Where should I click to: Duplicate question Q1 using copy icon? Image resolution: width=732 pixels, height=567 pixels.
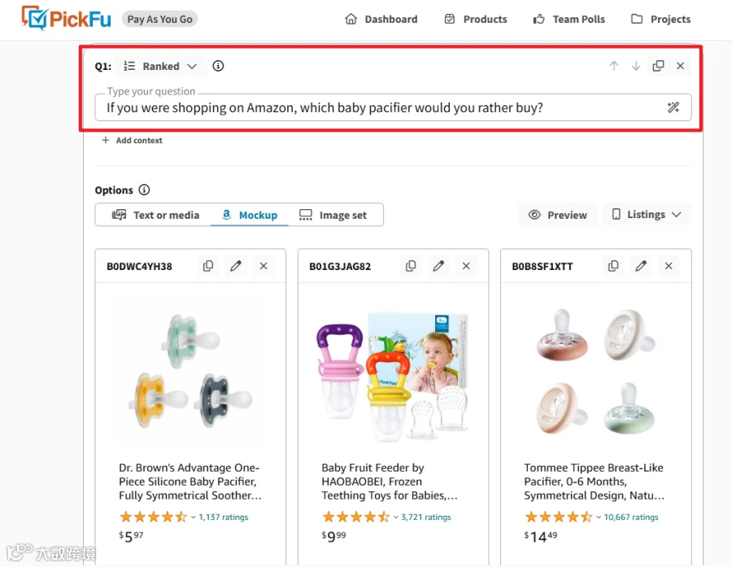(x=658, y=66)
